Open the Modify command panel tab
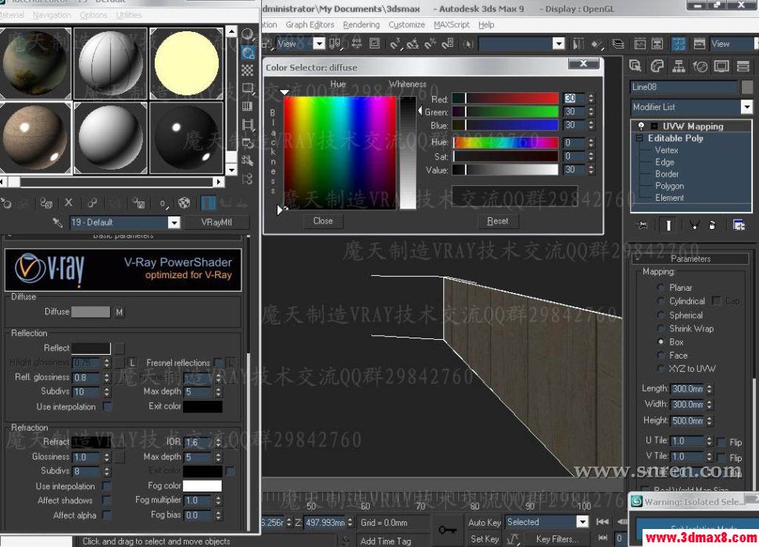Viewport: 759px width, 547px height. pyautogui.click(x=657, y=66)
